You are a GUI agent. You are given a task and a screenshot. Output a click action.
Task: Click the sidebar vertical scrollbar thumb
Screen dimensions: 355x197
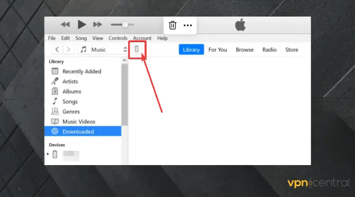(125, 95)
